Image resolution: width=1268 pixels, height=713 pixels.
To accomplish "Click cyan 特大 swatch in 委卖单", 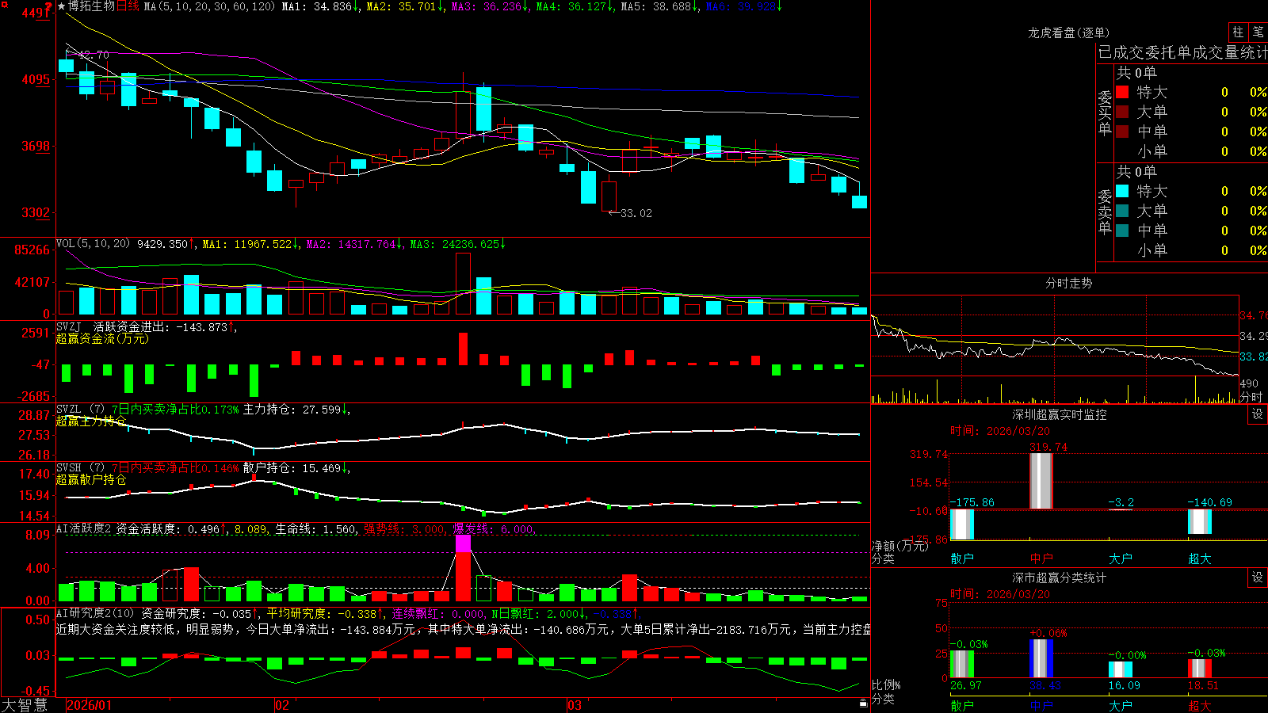I will [x=1122, y=191].
